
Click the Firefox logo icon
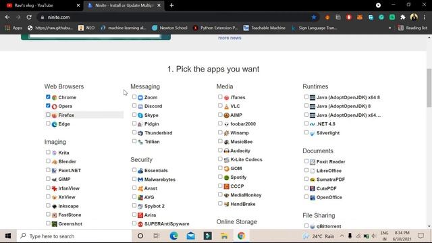point(55,115)
